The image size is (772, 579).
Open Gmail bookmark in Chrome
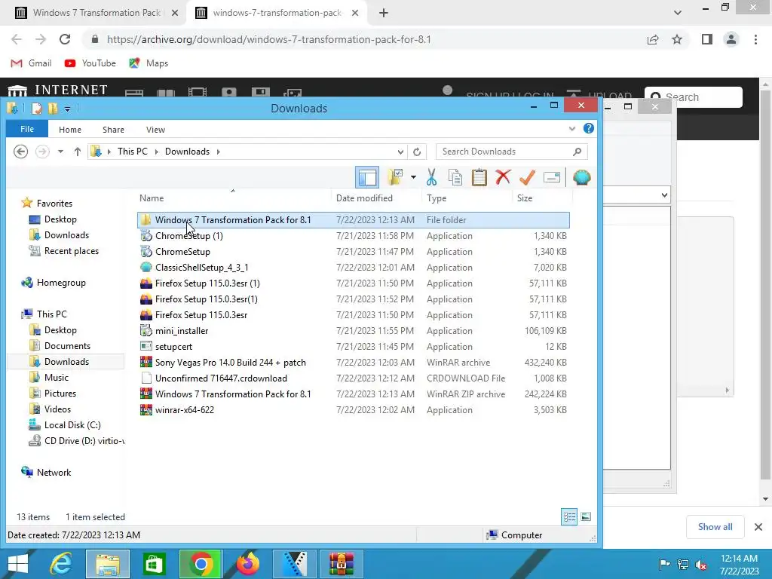click(31, 63)
